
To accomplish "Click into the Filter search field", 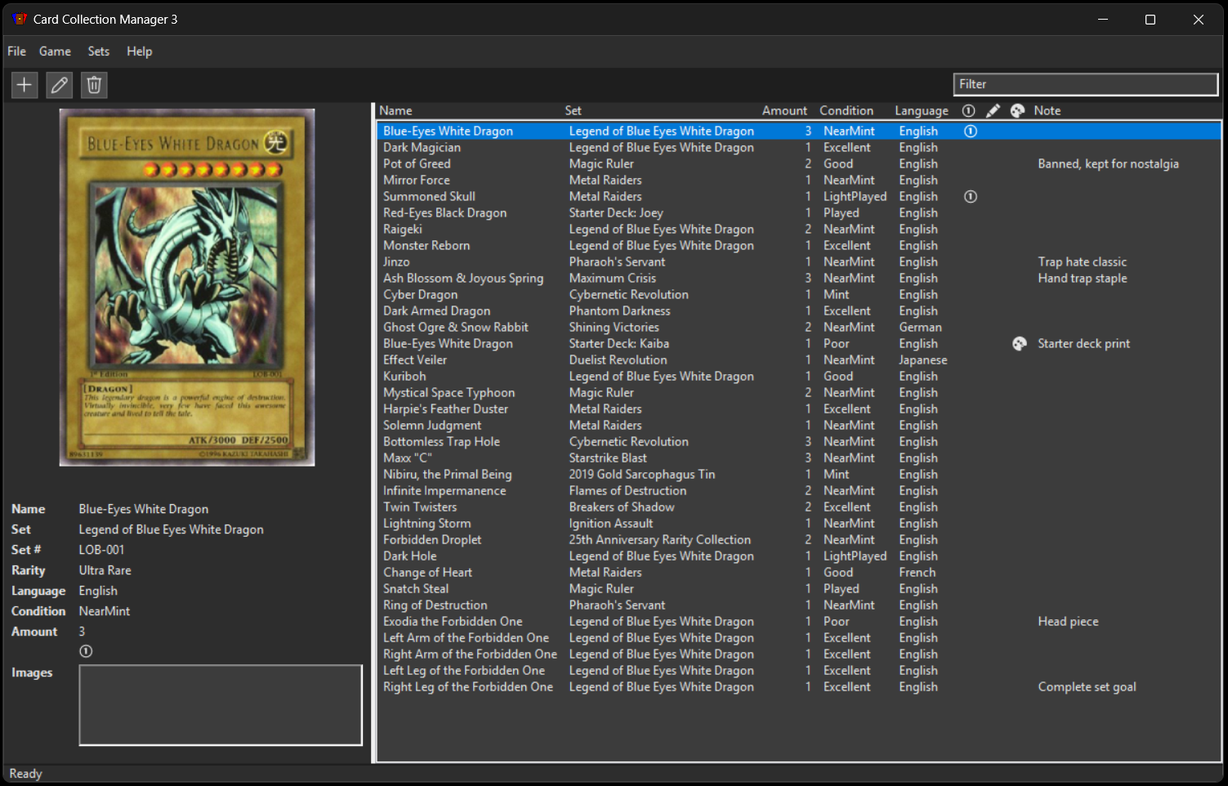I will coord(1085,84).
